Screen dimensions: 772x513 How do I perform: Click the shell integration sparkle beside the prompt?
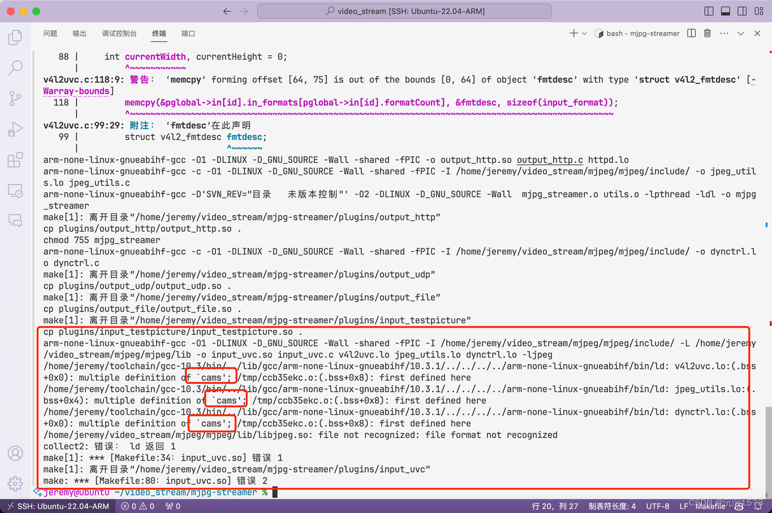pos(37,492)
